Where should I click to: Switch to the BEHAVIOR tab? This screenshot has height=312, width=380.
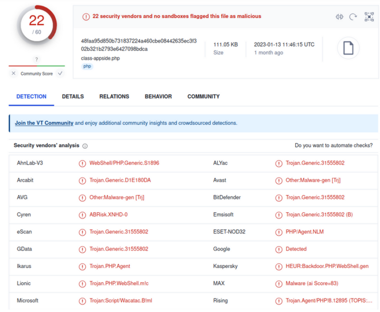[158, 97]
